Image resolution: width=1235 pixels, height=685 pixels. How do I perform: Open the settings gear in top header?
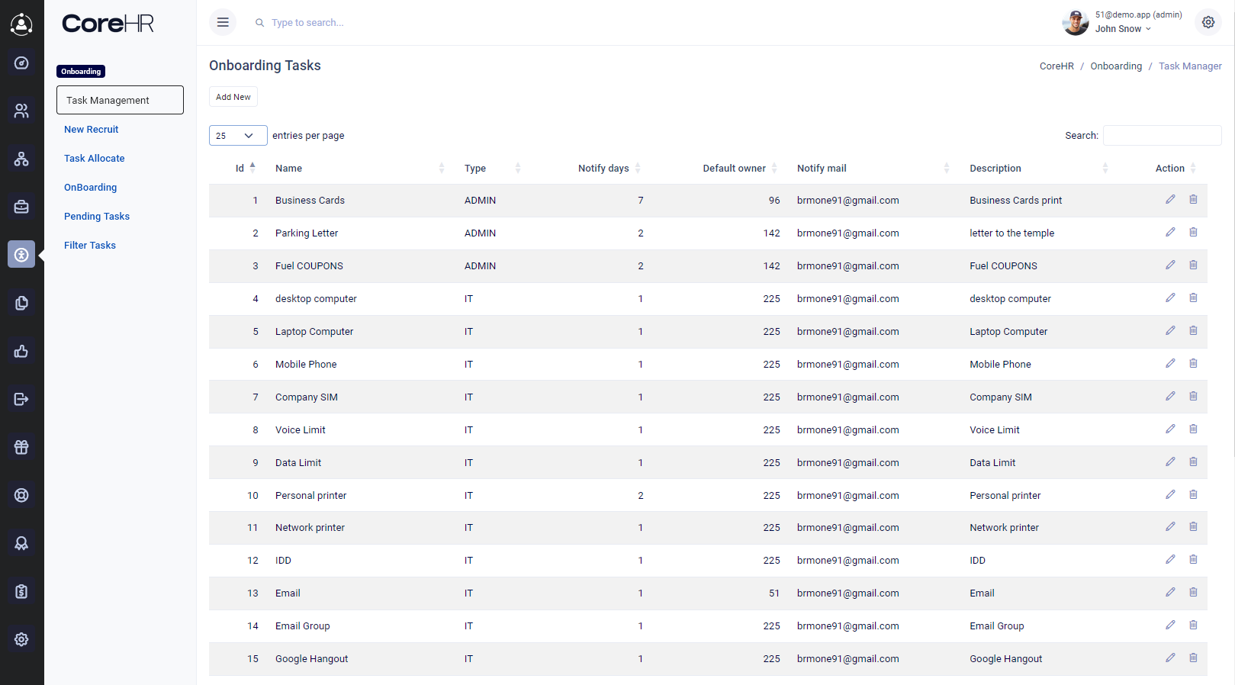1208,23
